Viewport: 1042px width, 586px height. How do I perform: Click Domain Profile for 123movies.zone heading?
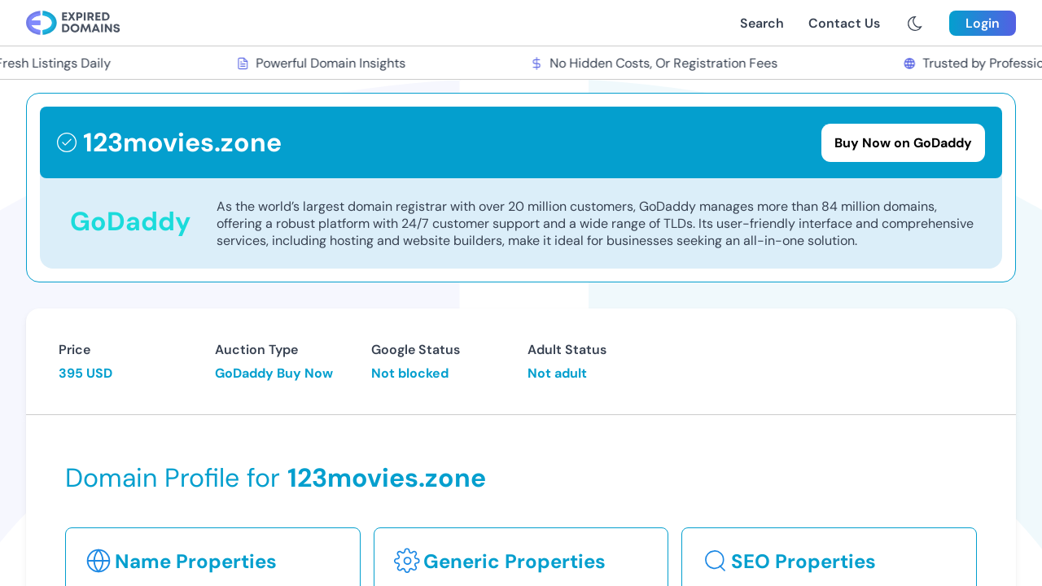click(x=275, y=479)
